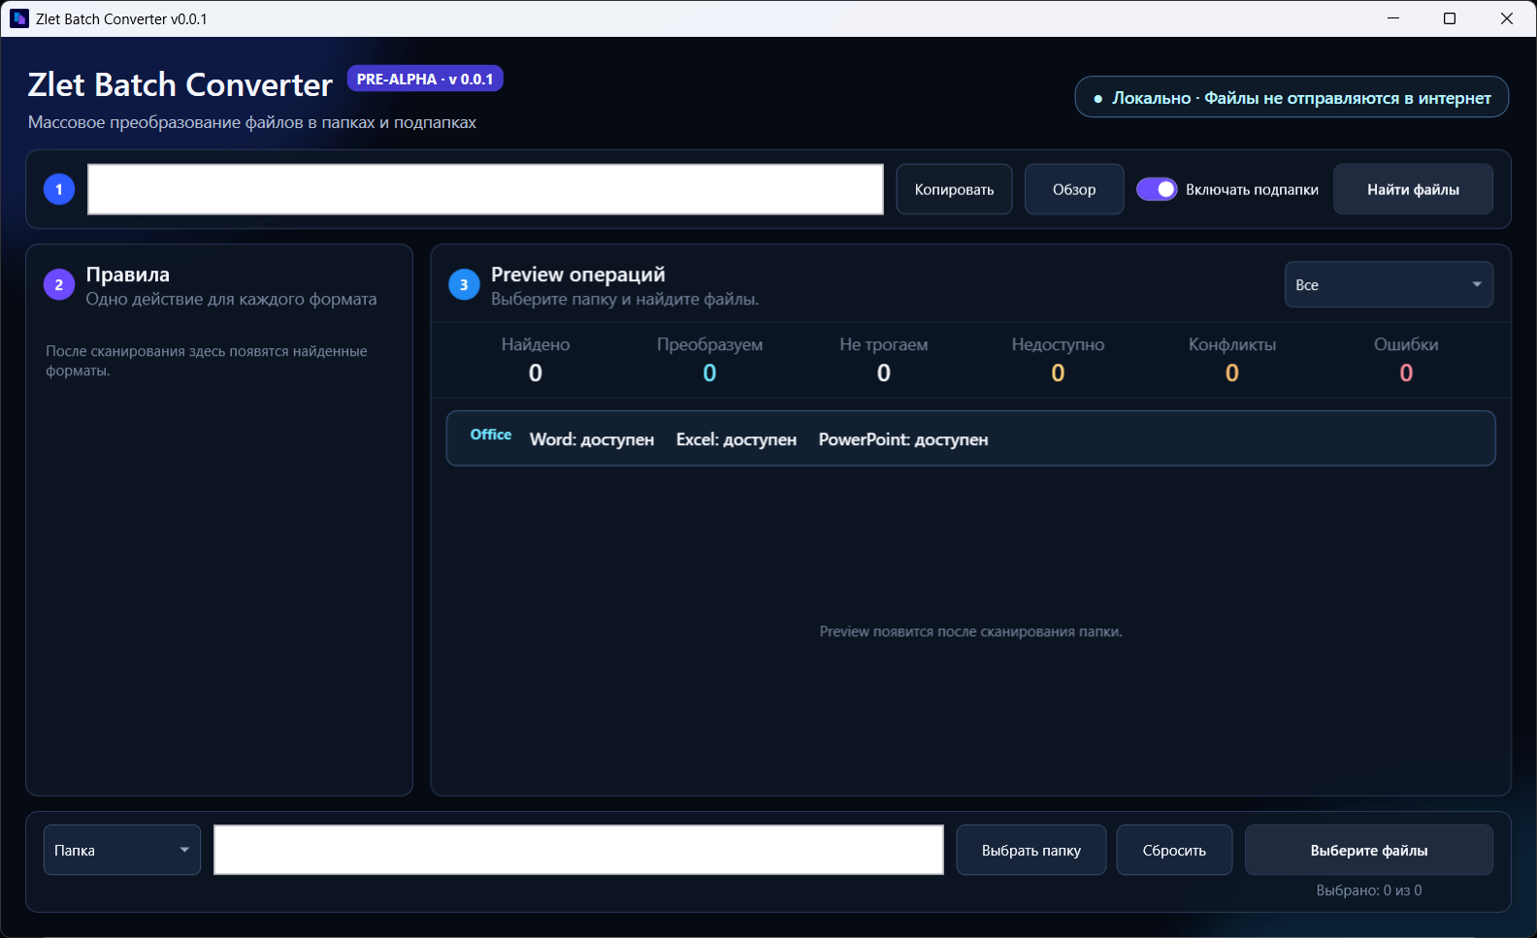Click the Найти файлы button
Screen dimensions: 1537x938
point(1413,189)
